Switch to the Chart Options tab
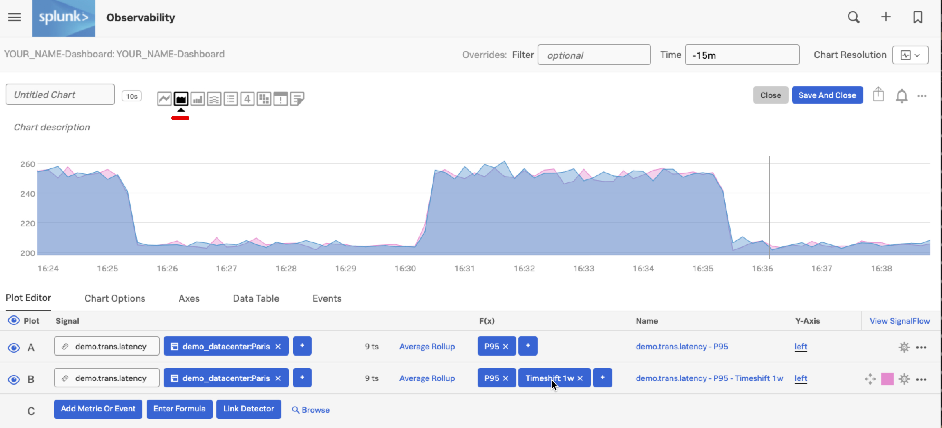This screenshot has height=428, width=942. [115, 298]
